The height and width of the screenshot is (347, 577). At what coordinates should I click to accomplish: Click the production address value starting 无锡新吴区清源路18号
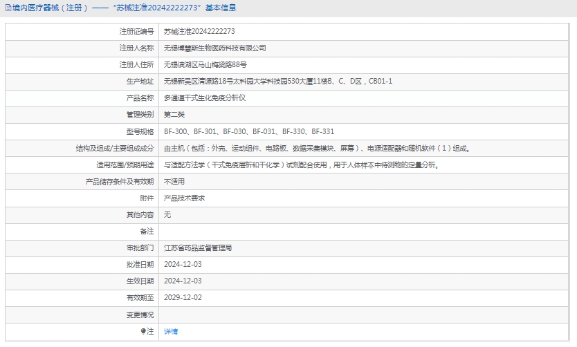[277, 82]
